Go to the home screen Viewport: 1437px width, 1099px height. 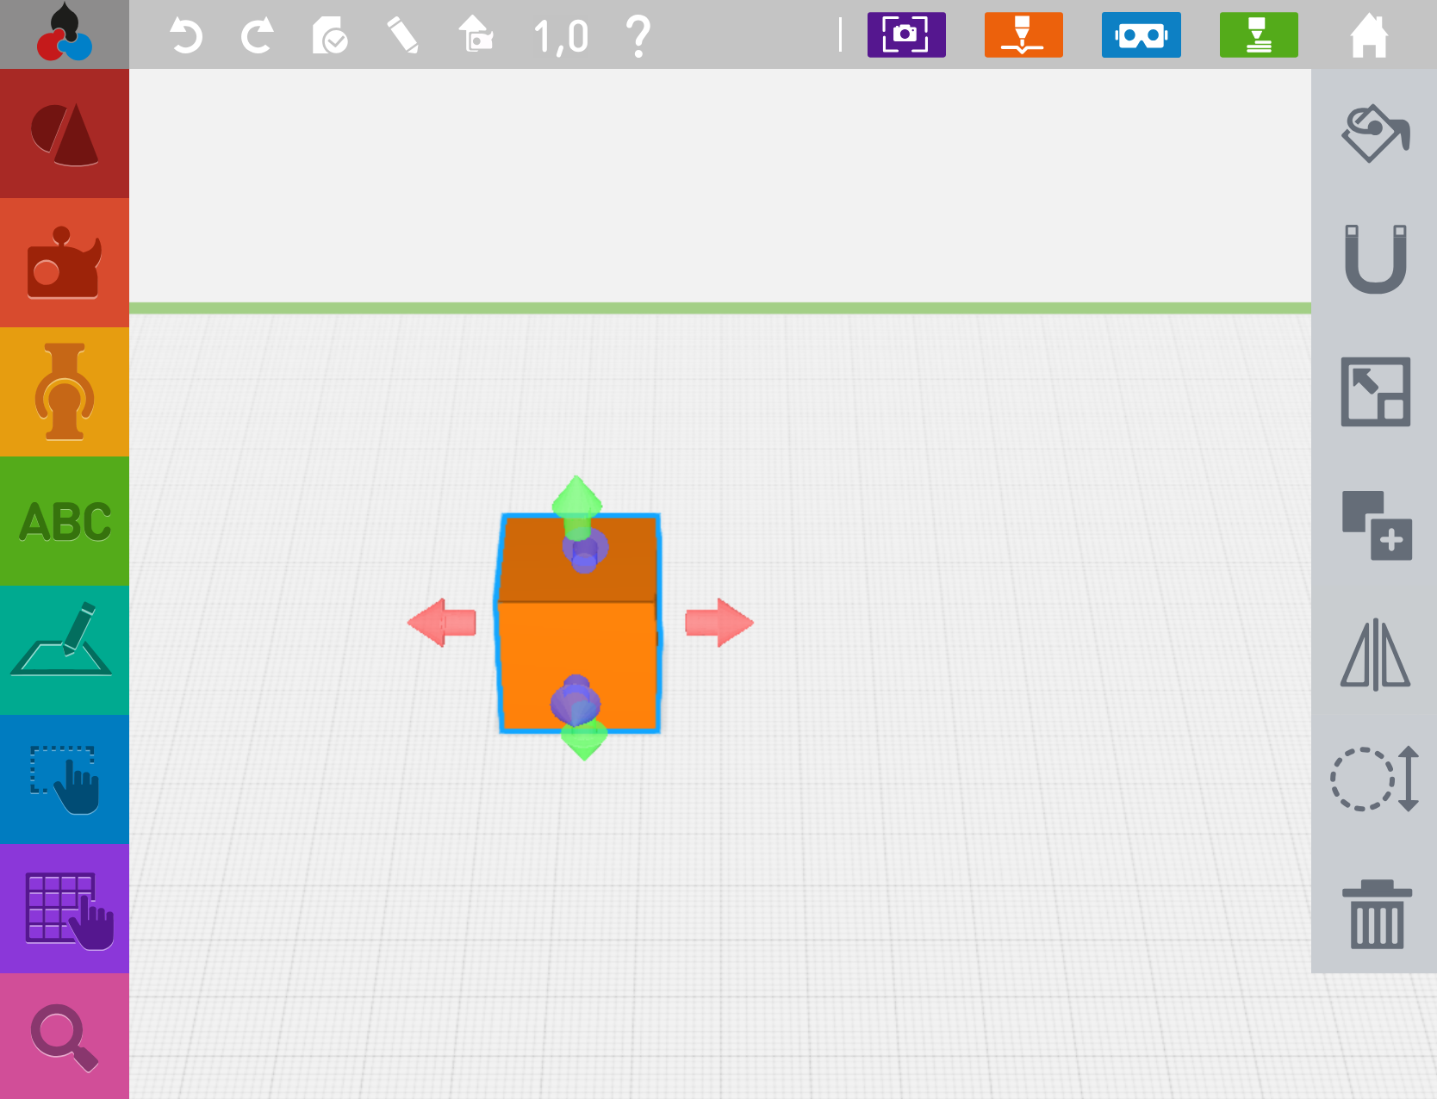(1369, 35)
